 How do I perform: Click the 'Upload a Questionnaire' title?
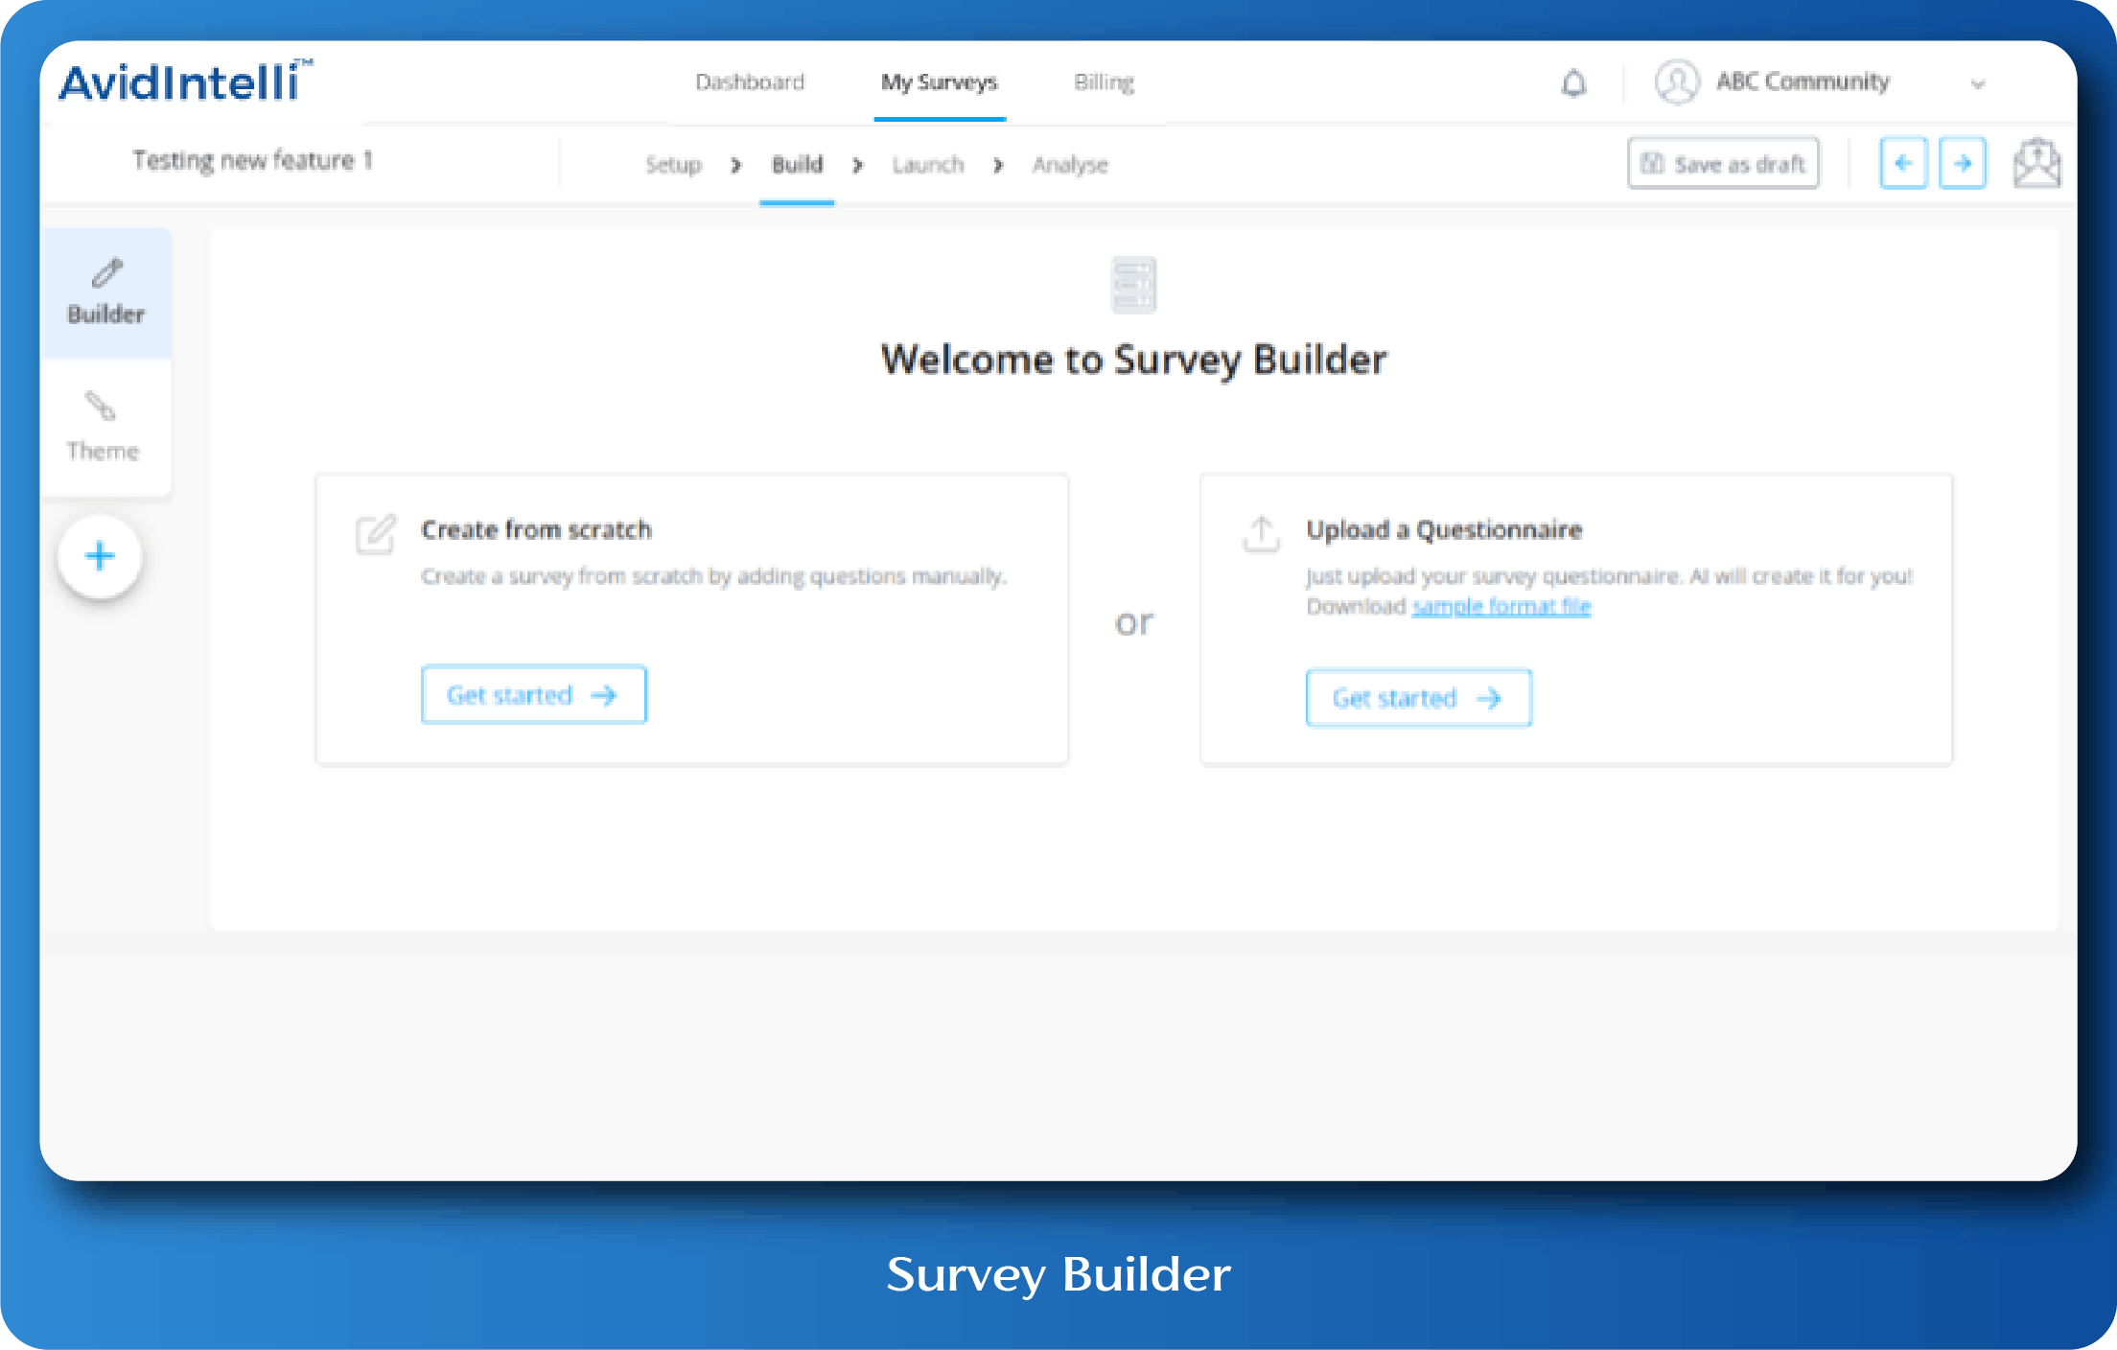(x=1444, y=530)
